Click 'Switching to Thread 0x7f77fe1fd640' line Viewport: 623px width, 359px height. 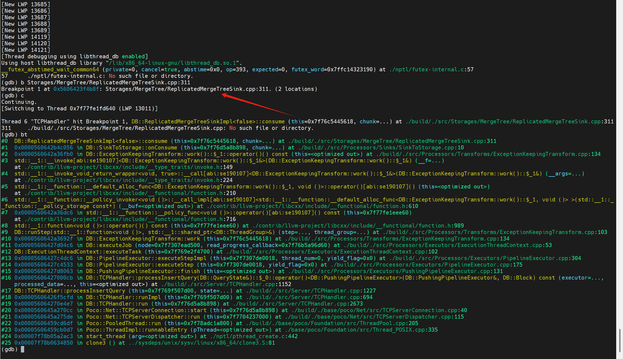(x=80, y=108)
